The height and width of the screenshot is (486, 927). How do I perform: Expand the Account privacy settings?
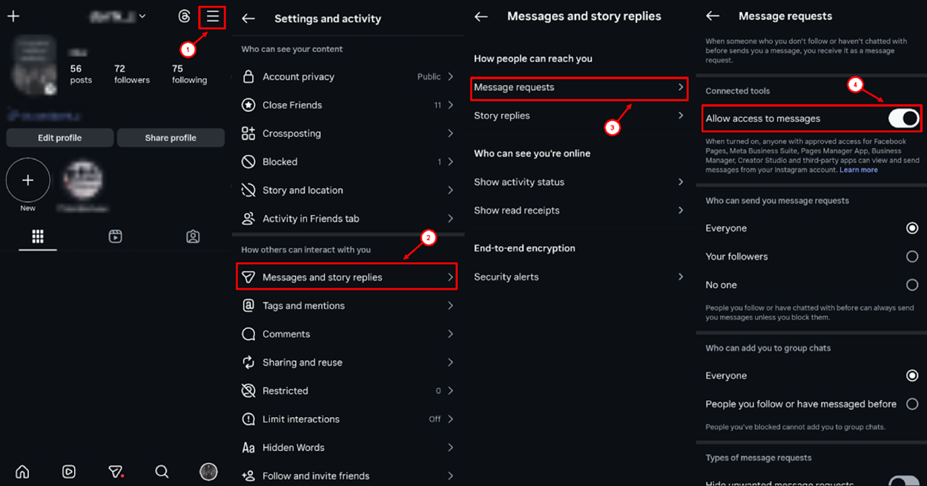point(346,76)
